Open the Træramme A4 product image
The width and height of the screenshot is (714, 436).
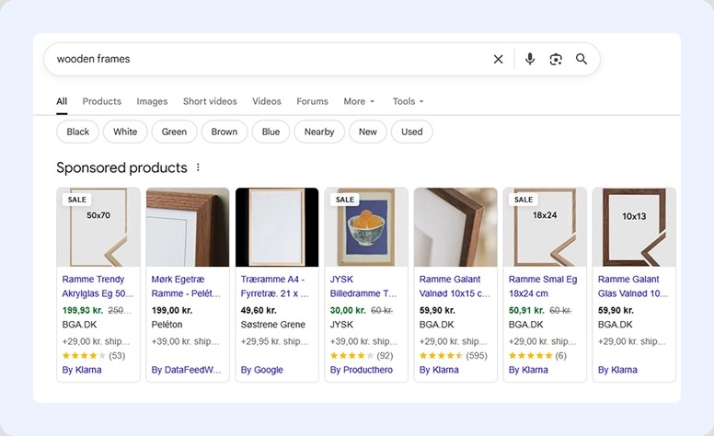click(x=277, y=227)
